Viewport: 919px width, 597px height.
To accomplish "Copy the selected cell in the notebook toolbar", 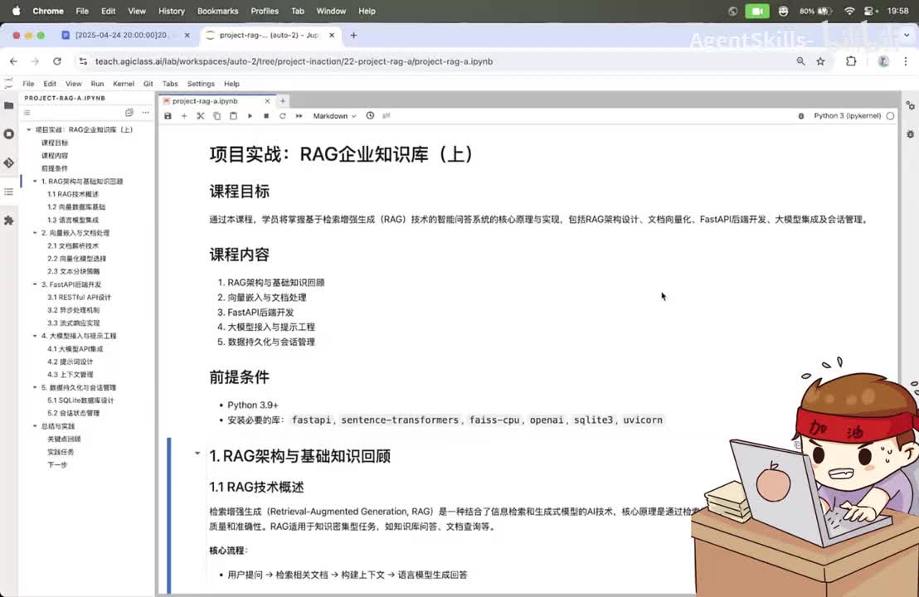I will tap(216, 116).
